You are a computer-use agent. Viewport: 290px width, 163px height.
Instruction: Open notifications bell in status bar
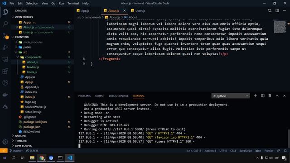[x=285, y=151]
